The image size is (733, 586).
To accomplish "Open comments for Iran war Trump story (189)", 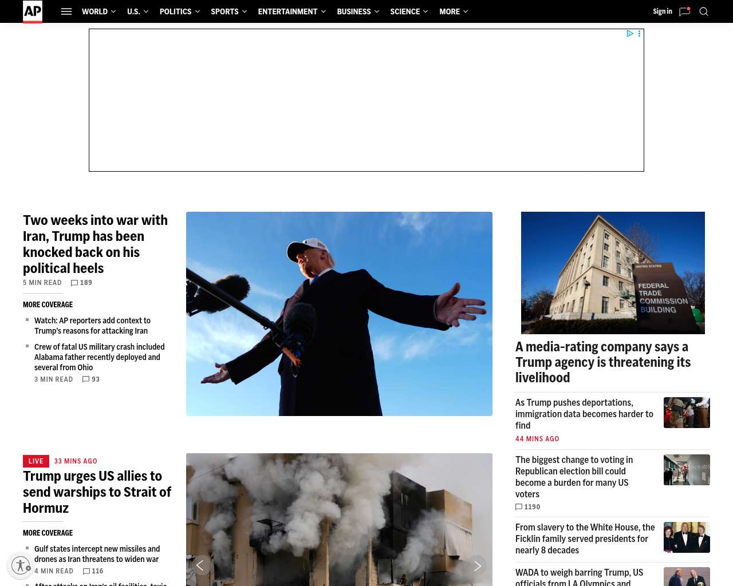I will point(81,283).
